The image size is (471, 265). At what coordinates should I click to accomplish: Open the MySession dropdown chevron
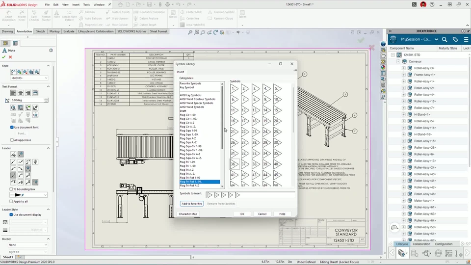[436, 39]
